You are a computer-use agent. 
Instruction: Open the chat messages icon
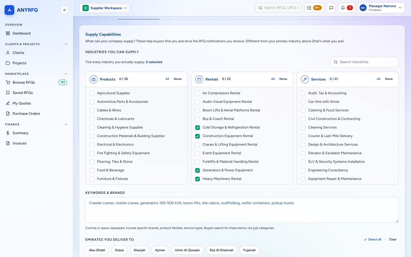[331, 8]
